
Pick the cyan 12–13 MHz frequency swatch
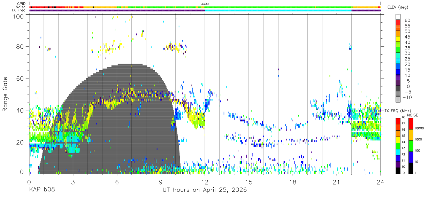[x=398, y=151]
